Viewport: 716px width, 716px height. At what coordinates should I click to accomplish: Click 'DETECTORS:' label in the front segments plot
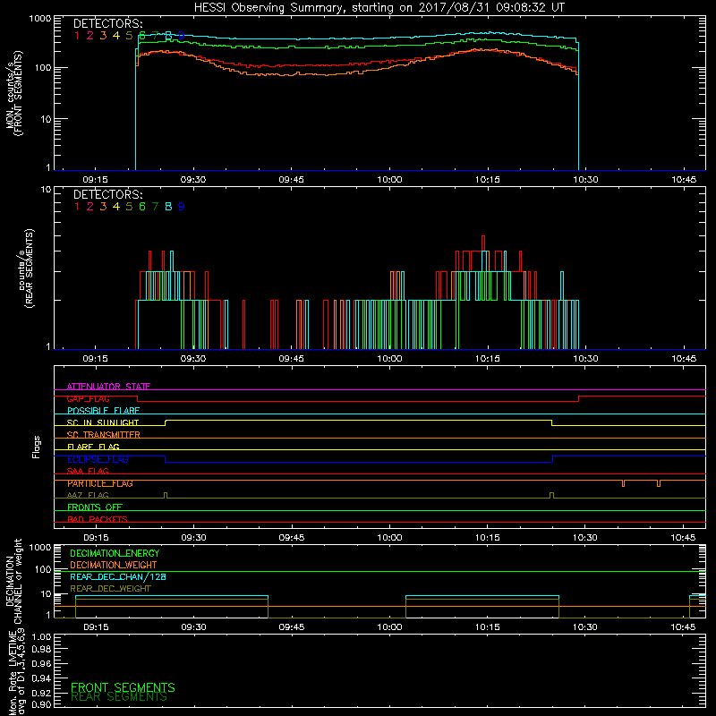[x=107, y=24]
